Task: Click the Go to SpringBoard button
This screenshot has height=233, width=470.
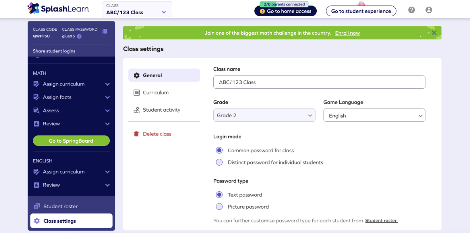Action: tap(71, 140)
